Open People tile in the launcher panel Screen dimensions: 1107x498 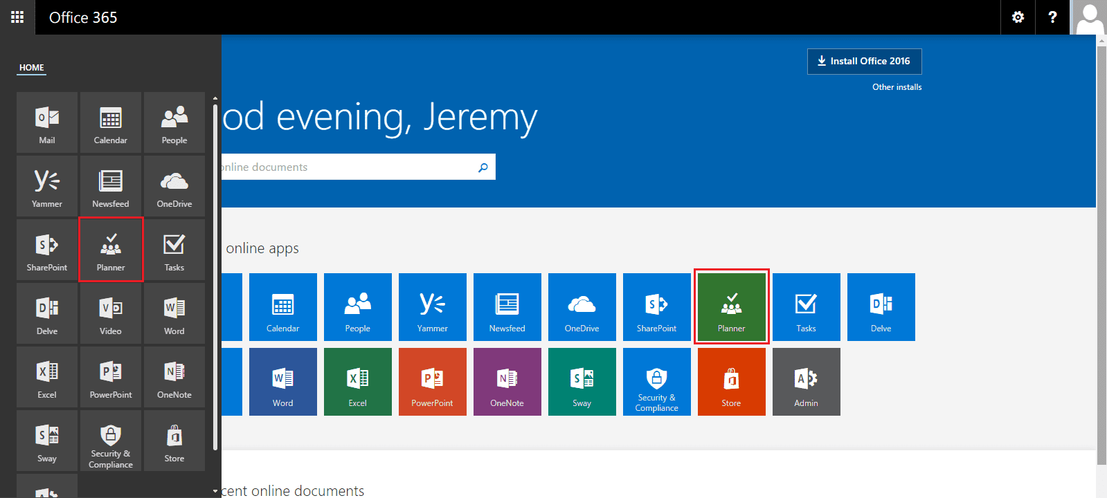click(174, 122)
